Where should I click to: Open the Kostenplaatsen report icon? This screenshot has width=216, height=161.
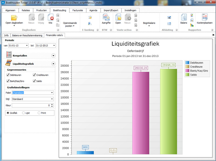pyautogui.click(x=205, y=17)
